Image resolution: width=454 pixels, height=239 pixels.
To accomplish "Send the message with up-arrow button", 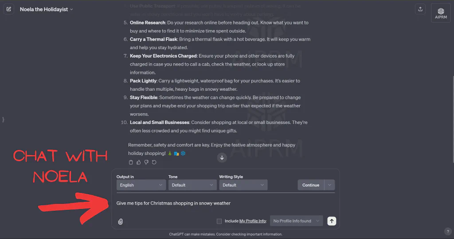I will (332, 221).
